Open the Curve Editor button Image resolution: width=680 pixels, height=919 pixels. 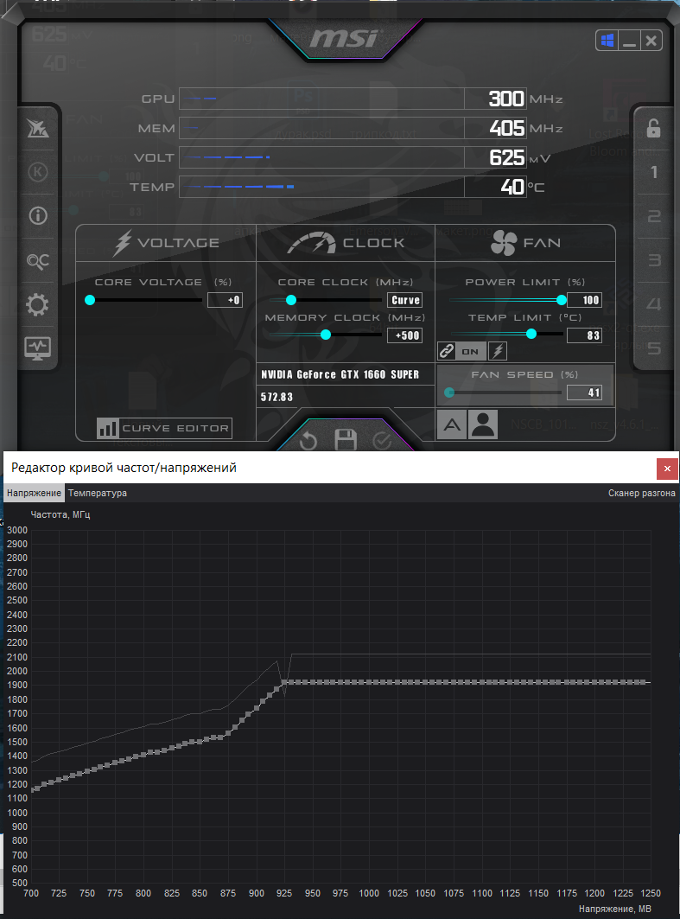click(x=164, y=429)
